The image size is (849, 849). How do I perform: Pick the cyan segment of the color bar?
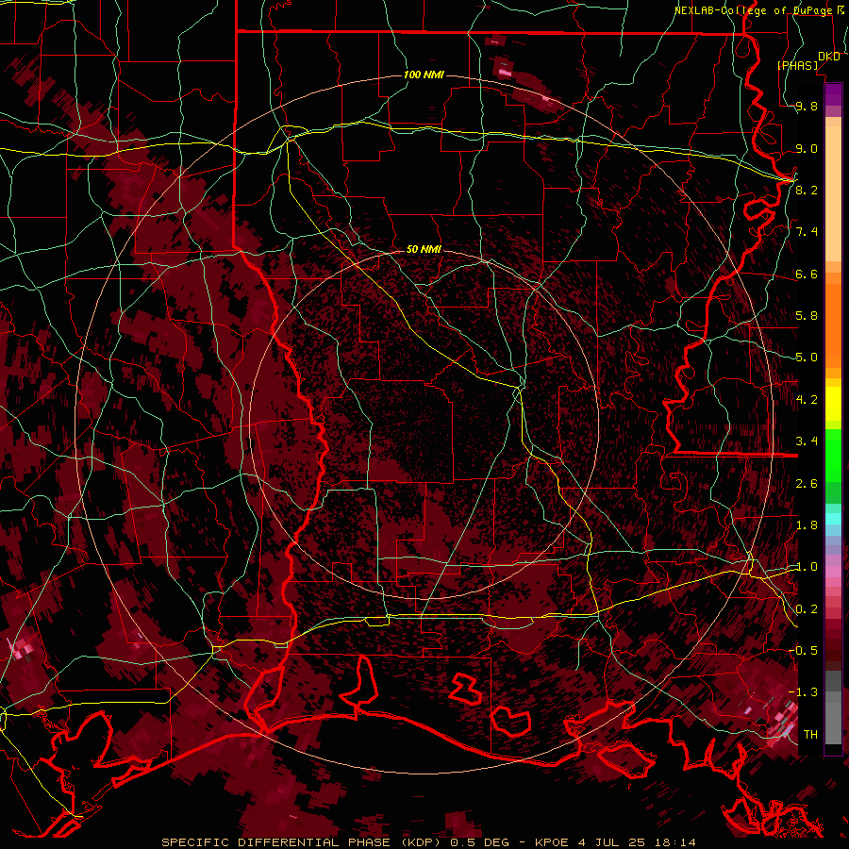(833, 519)
